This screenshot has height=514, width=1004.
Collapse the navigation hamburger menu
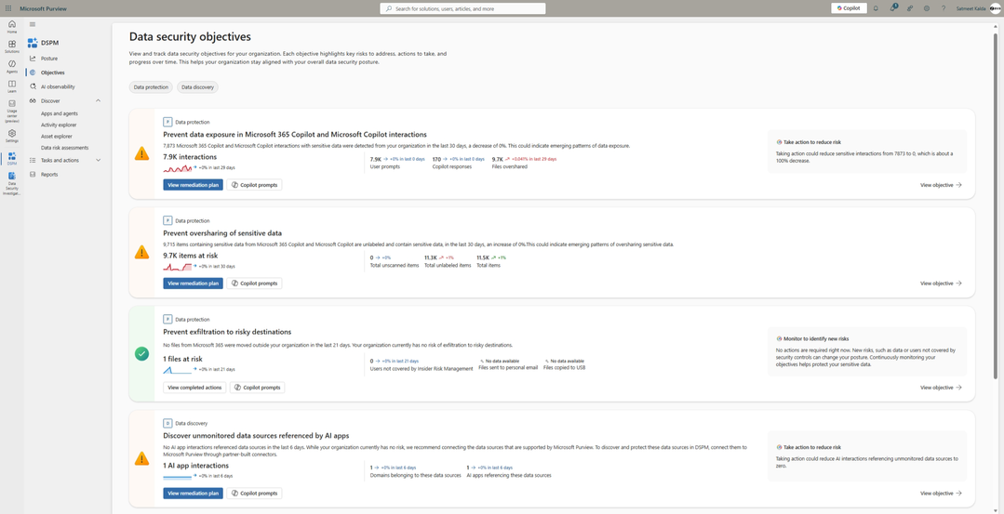pos(32,24)
